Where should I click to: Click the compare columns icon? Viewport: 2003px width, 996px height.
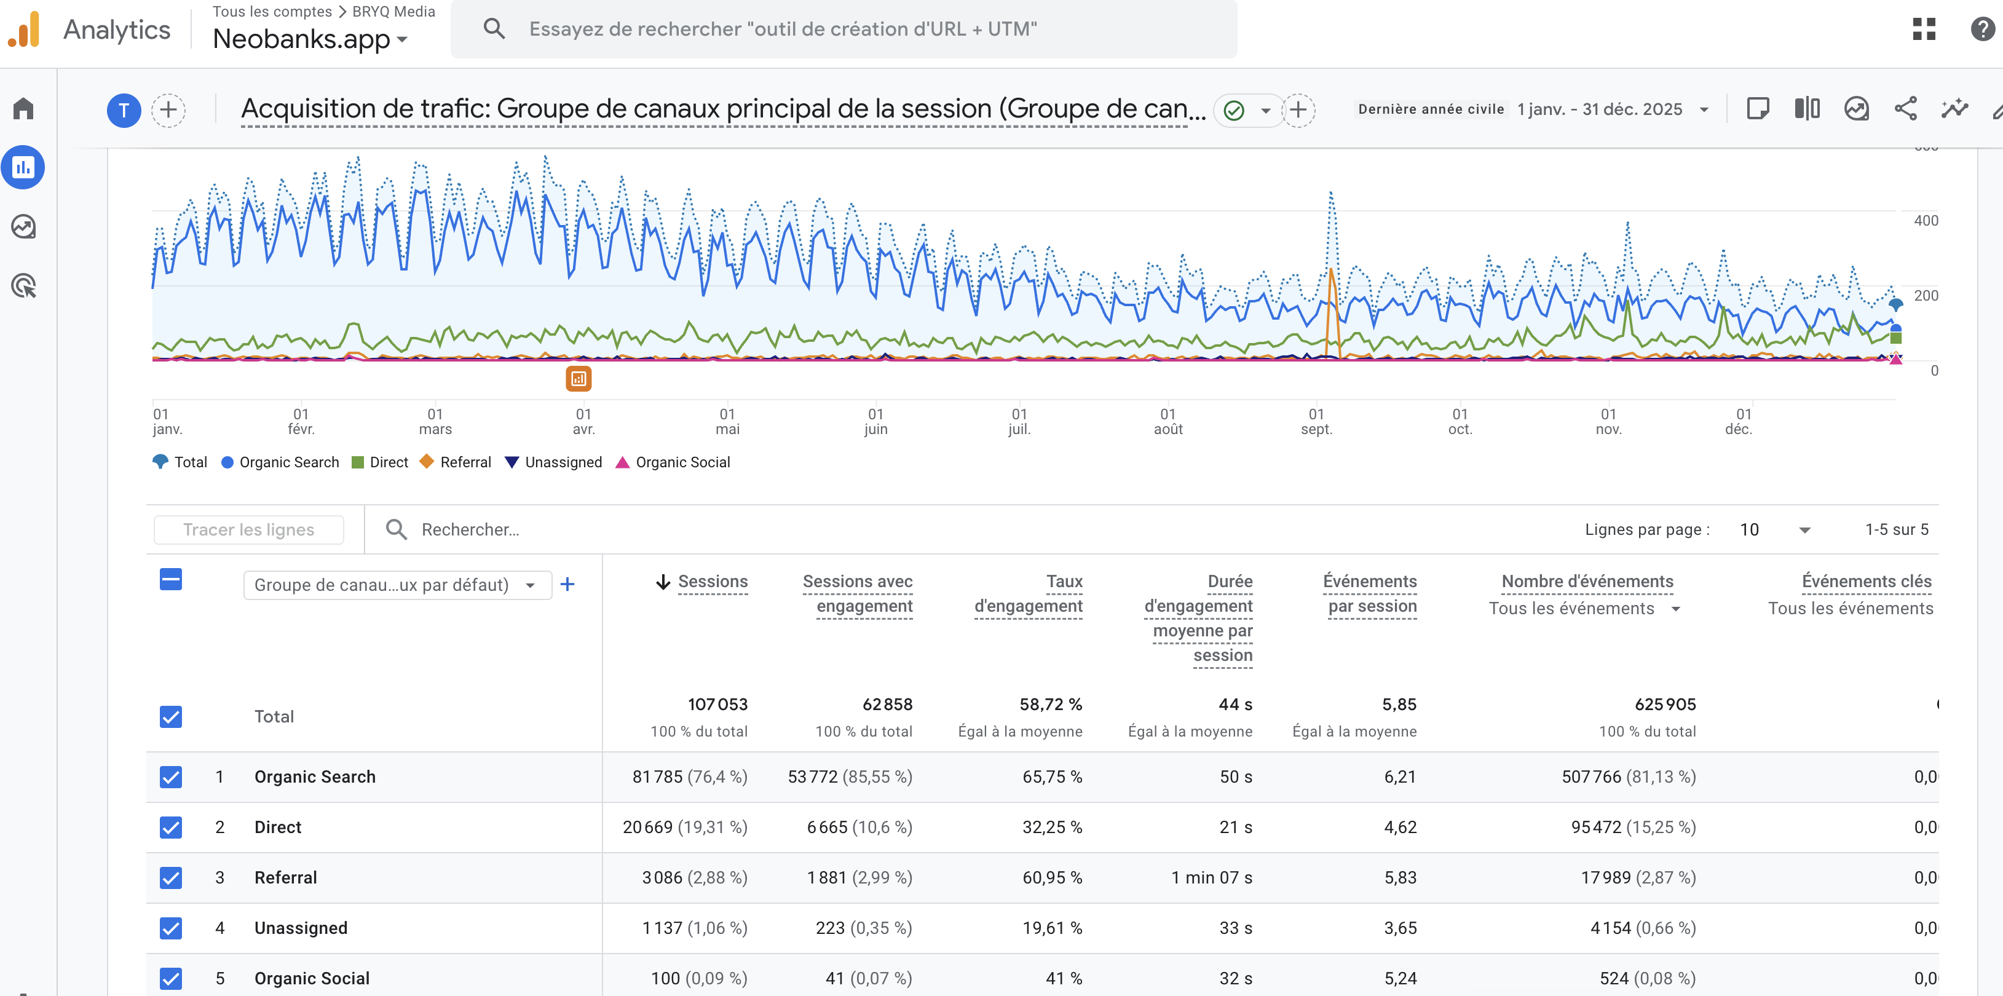click(x=1807, y=109)
